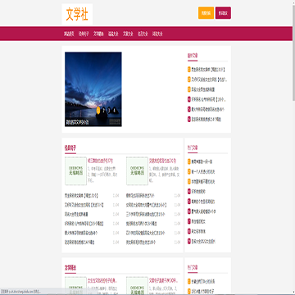Click the crimson number 6 badge in the topmost sidebar list

[189, 119]
